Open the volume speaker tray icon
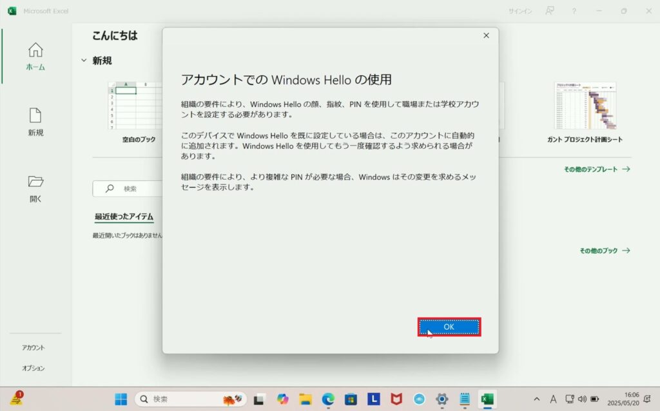The height and width of the screenshot is (411, 660). pyautogui.click(x=582, y=399)
